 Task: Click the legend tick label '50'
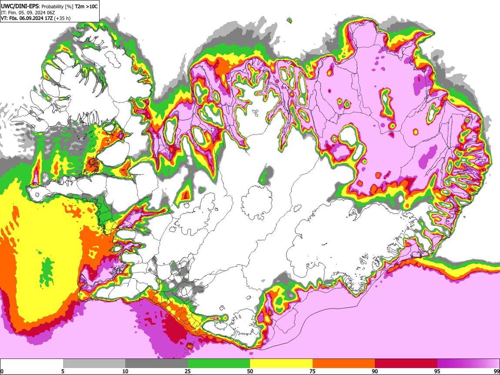coord(250,372)
